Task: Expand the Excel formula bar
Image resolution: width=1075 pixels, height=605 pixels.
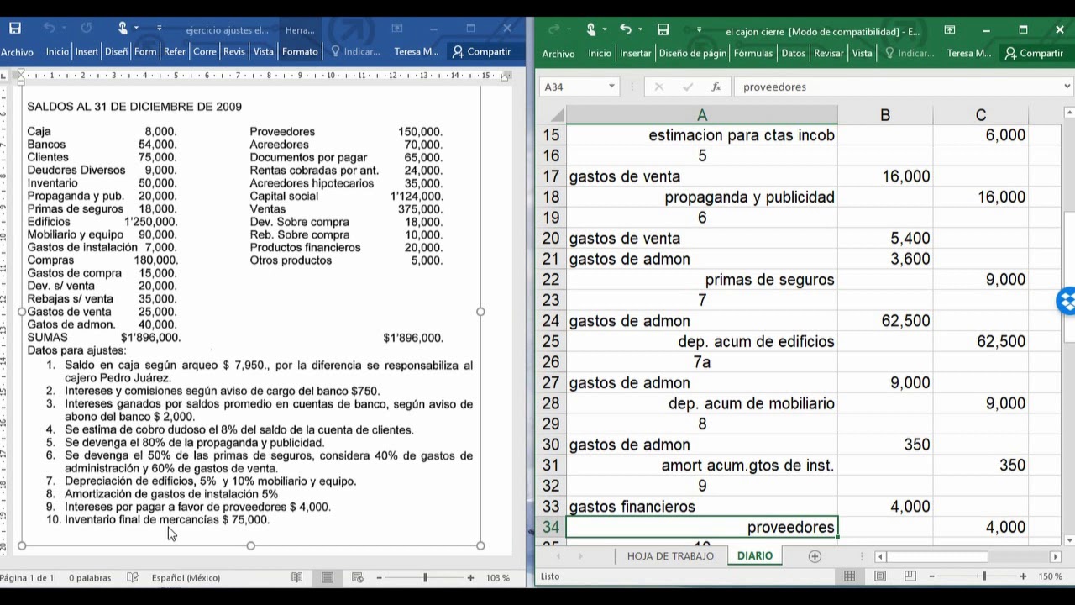Action: click(1067, 87)
